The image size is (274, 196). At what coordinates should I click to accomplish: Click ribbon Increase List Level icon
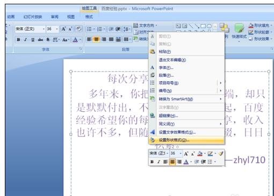click(118, 29)
